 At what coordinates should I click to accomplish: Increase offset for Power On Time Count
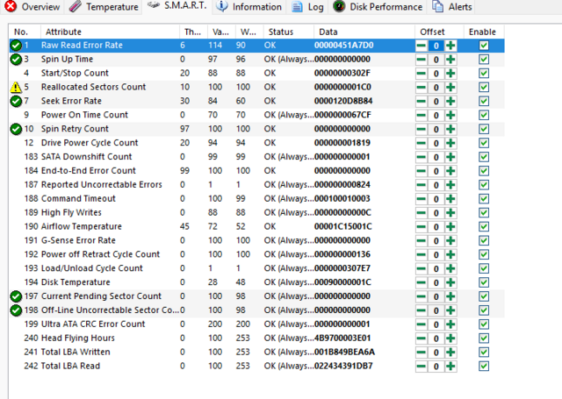[x=450, y=115]
